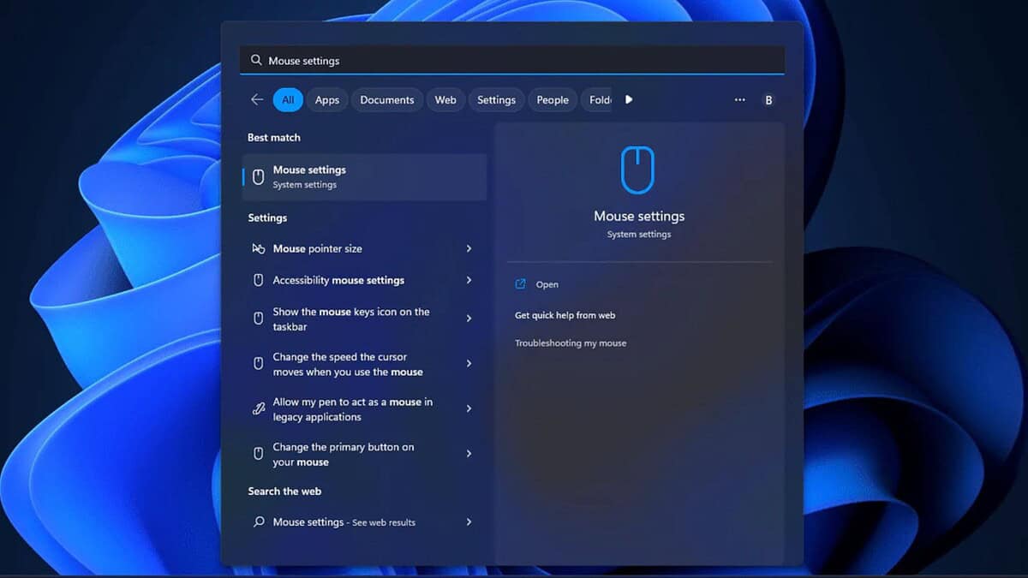This screenshot has width=1028, height=578.
Task: Click the user profile icon labeled B
Action: 768,100
